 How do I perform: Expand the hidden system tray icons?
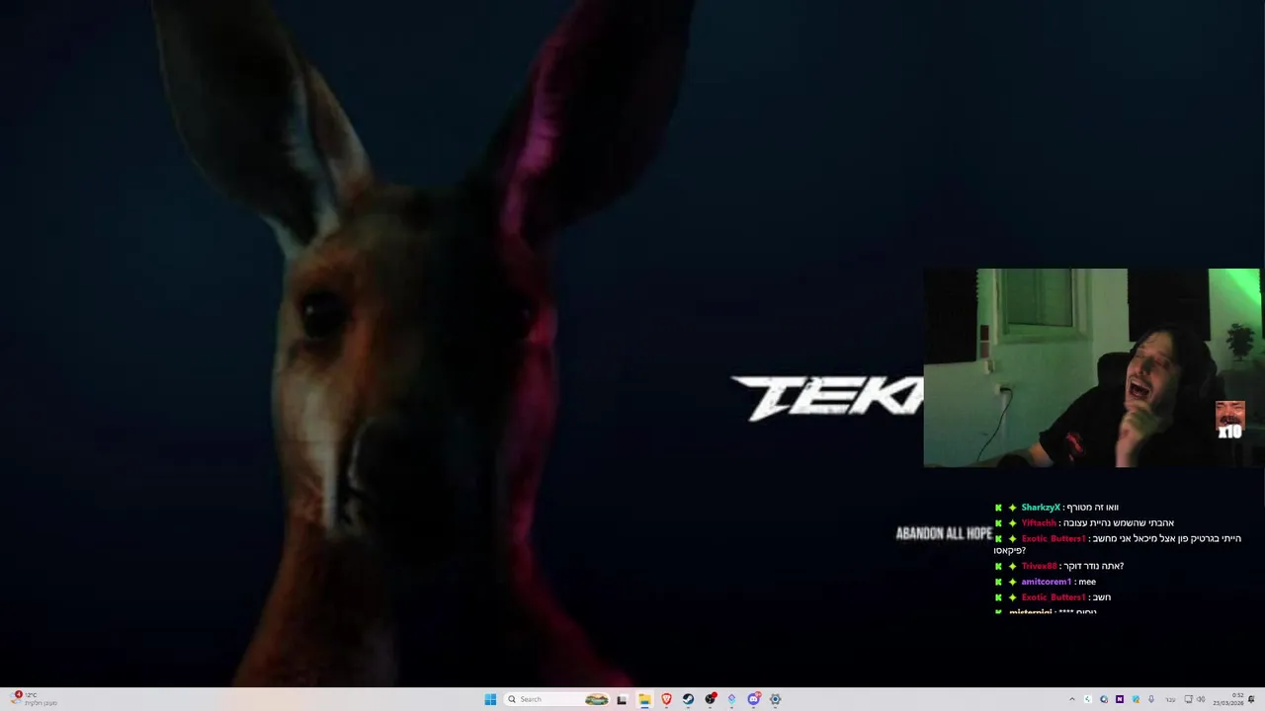(x=1072, y=699)
